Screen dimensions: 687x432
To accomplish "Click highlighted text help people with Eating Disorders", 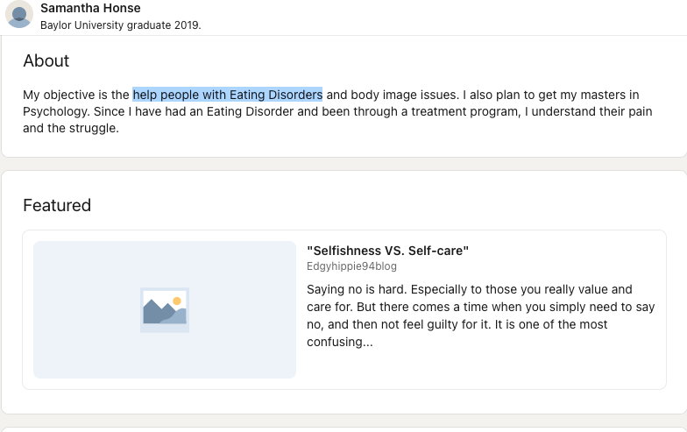I will [x=228, y=95].
